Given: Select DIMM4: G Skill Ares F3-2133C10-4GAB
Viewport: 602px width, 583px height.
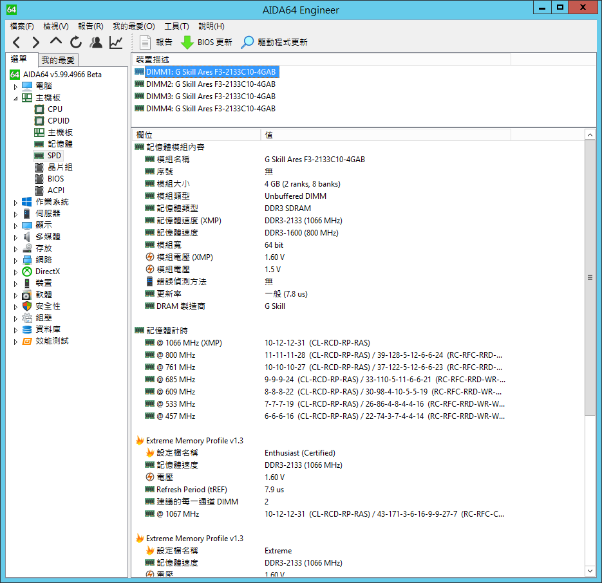Looking at the screenshot, I should pos(211,109).
